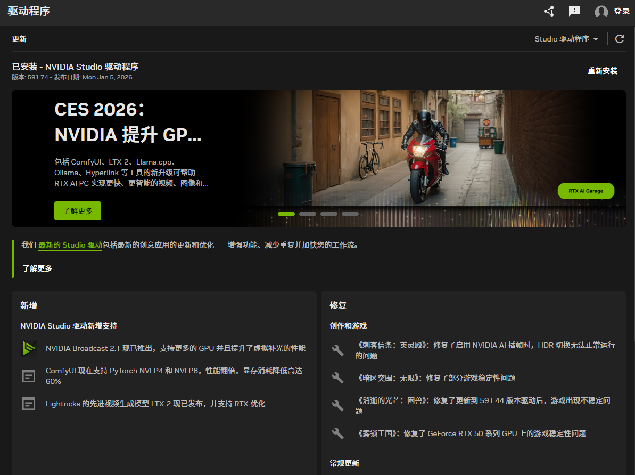Viewport: 635px width, 475px height.
Task: Click 了解更多 link under the Studio description
Action: point(37,268)
